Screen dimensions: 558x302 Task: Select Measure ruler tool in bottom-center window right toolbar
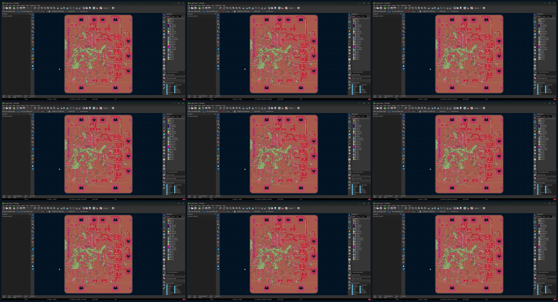coord(349,288)
